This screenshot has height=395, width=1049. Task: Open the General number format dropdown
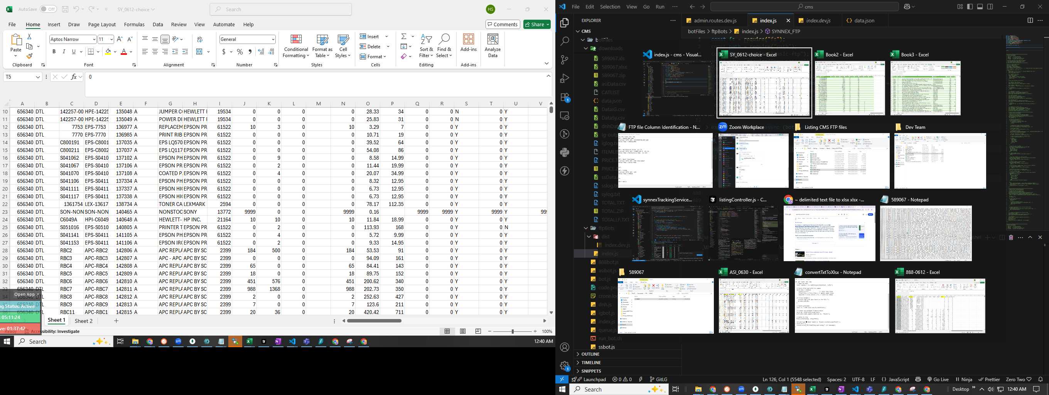click(273, 39)
